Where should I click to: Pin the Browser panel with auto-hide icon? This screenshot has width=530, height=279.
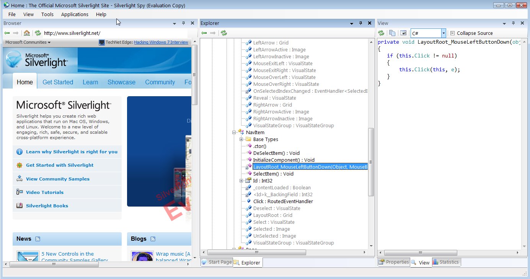[x=183, y=23]
